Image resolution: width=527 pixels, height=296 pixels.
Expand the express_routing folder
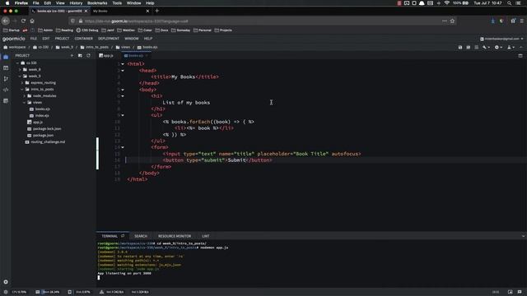click(x=22, y=82)
